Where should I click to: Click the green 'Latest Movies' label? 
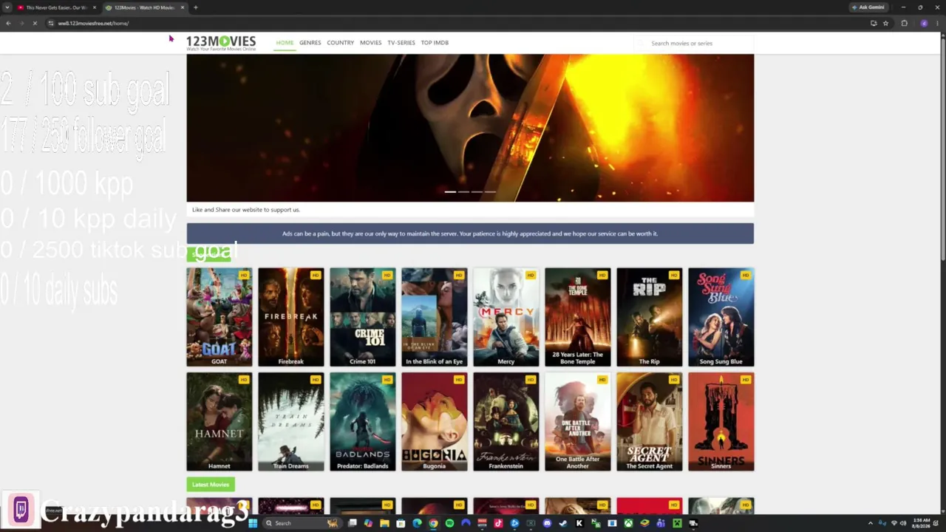[211, 485]
